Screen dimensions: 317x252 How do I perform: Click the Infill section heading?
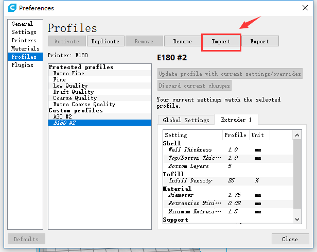click(x=173, y=174)
